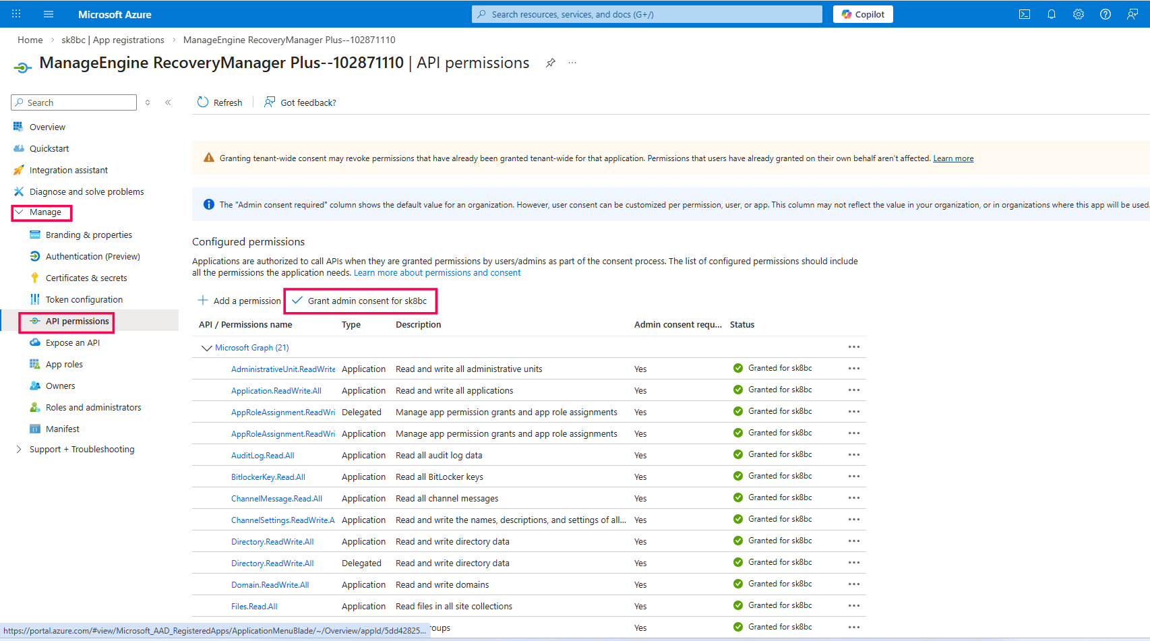
Task: Click "Granted for sk8bc" in Files.Read.All row
Action: [780, 605]
